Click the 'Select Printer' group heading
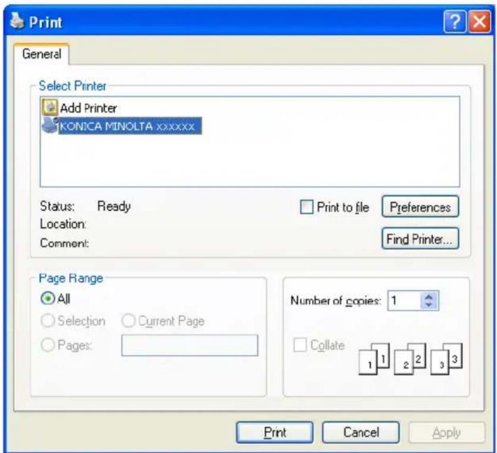 [73, 86]
